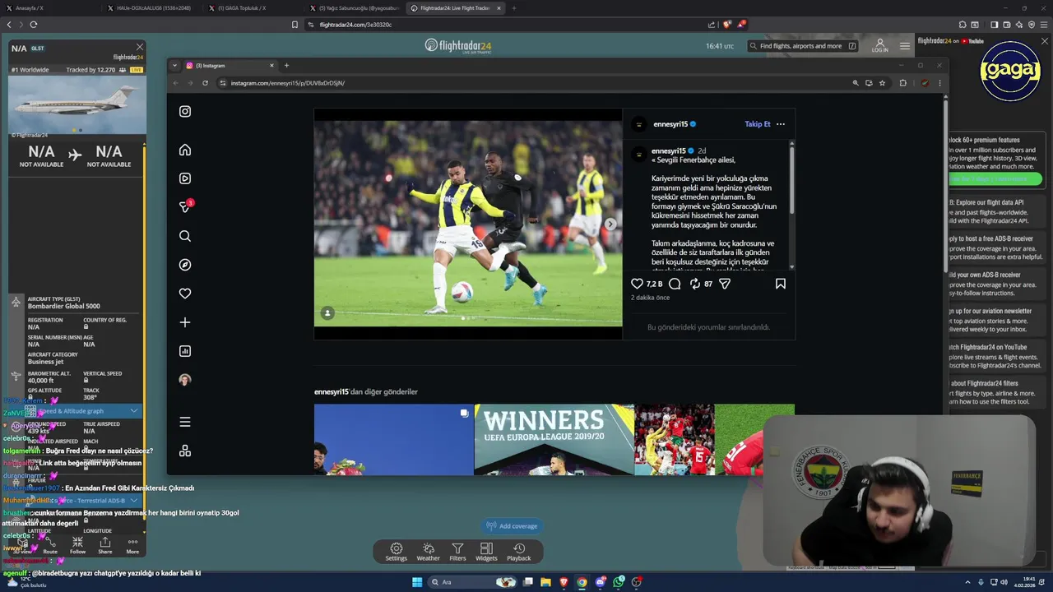
Task: Open Flightradar24 hamburger menu
Action: (905, 46)
